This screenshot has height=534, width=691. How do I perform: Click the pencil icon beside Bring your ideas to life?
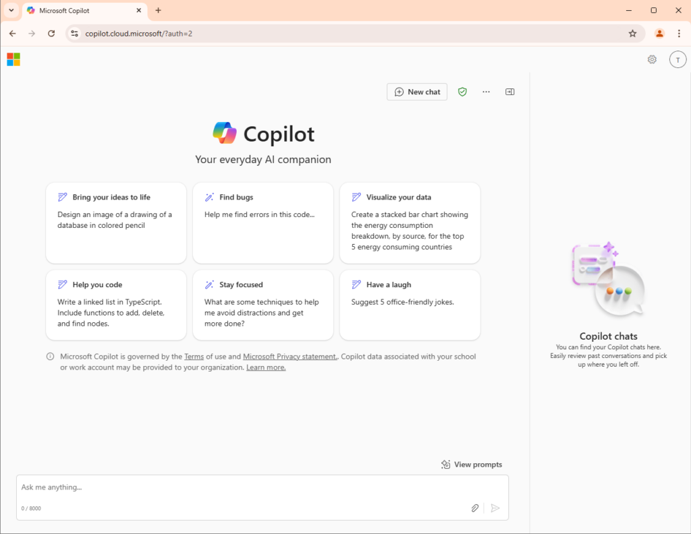[63, 197]
